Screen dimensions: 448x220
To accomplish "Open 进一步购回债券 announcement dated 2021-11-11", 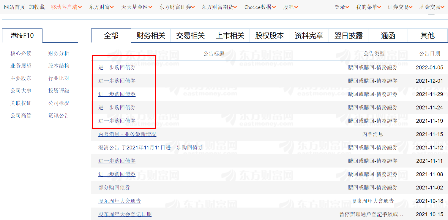I will pos(117,161).
